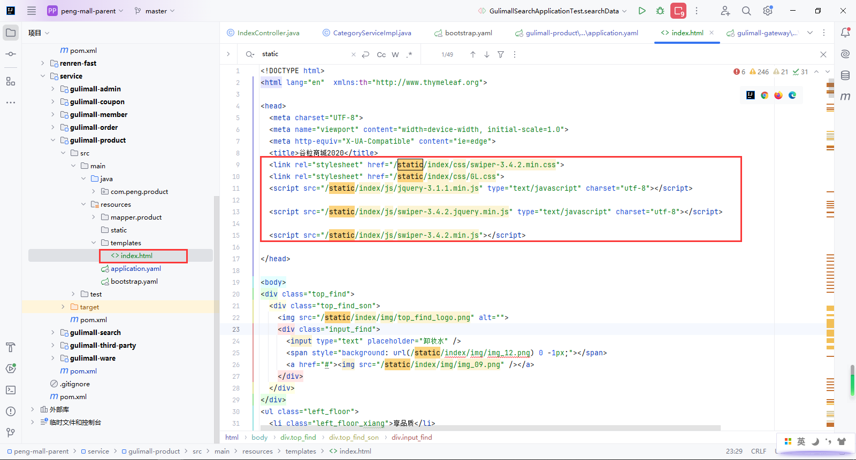This screenshot has height=460, width=856.
Task: Preview index.html in Chrome browser
Action: pyautogui.click(x=765, y=95)
